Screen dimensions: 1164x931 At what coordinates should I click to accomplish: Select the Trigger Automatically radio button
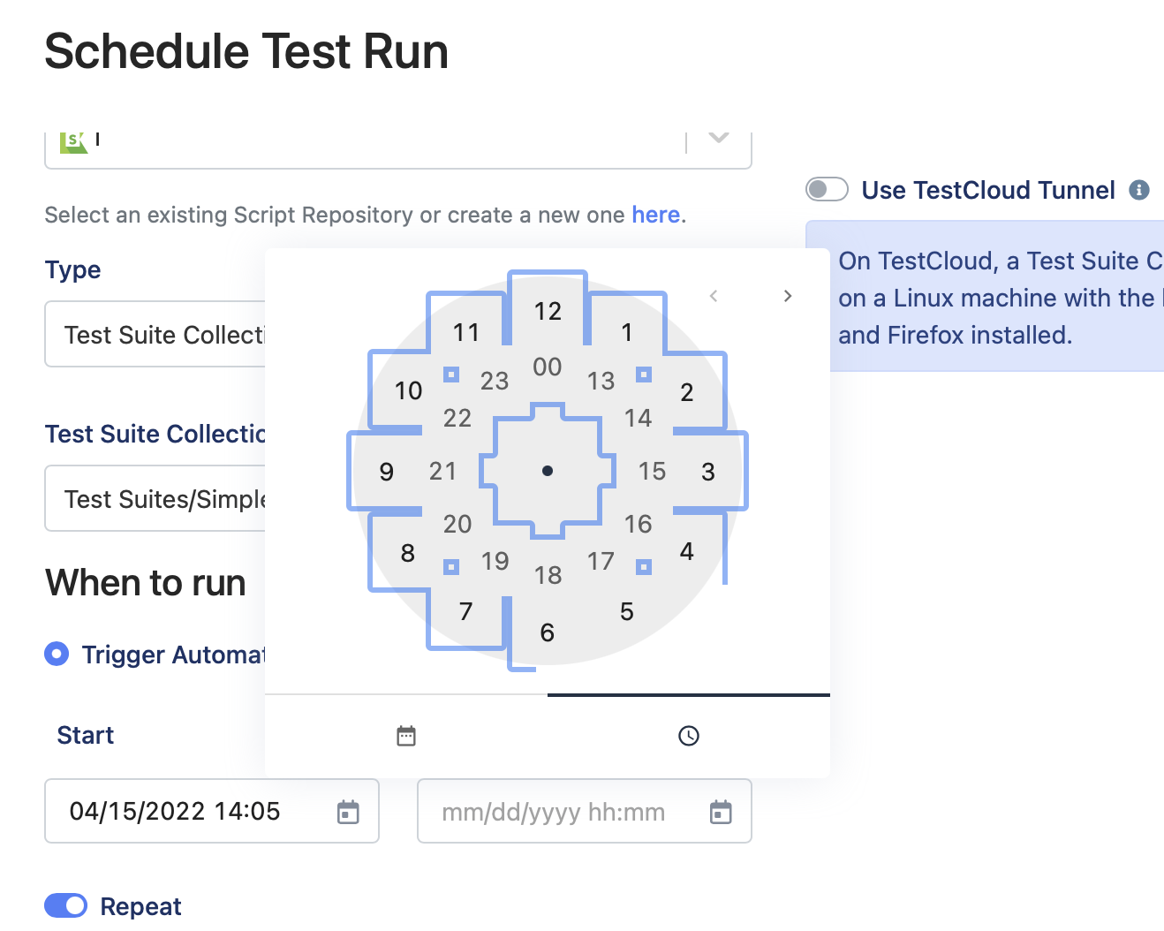pos(56,654)
